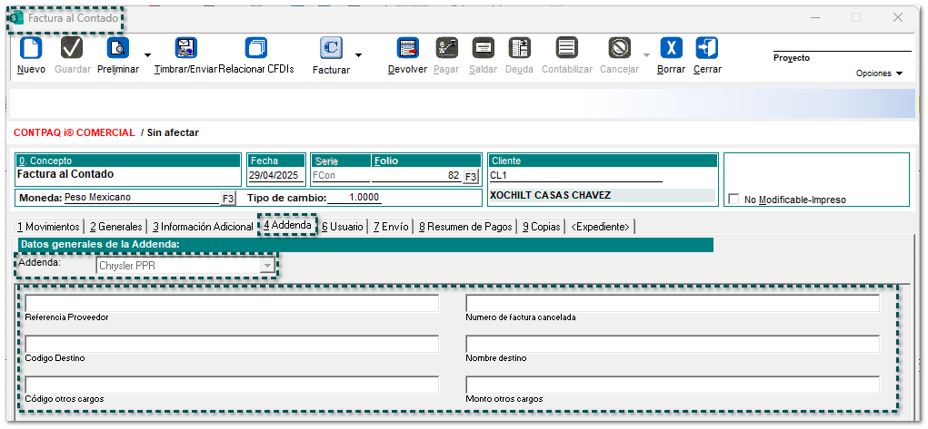This screenshot has width=928, height=429.
Task: Click the Borrar icon
Action: pos(671,48)
